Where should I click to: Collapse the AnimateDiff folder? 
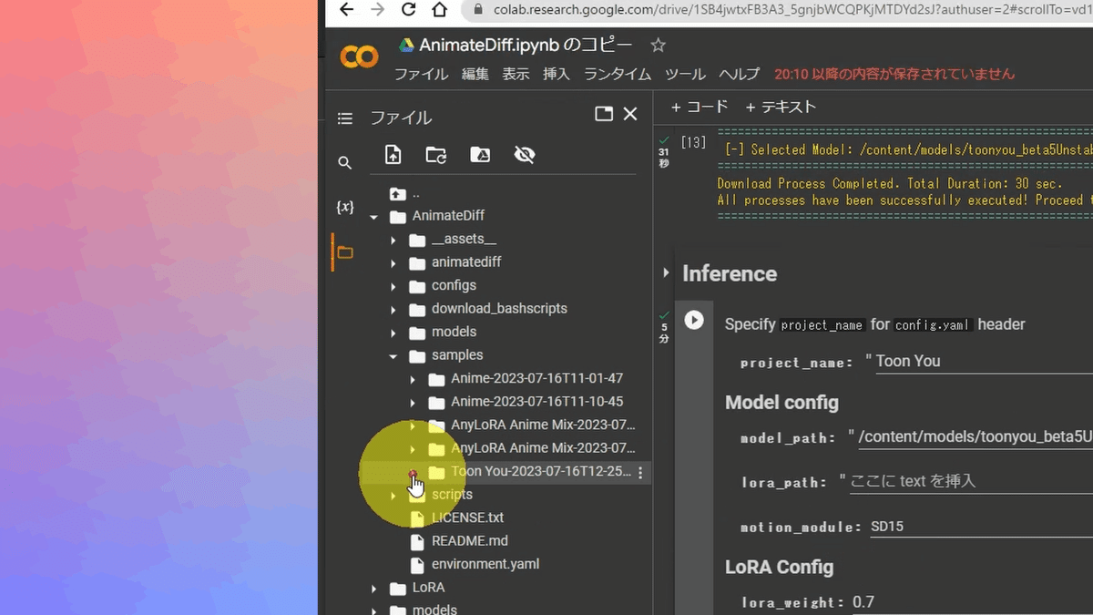pos(374,217)
